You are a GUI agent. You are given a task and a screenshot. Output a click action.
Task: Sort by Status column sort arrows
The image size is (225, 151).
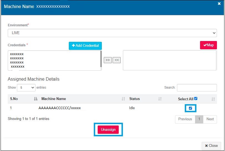[x=160, y=99]
